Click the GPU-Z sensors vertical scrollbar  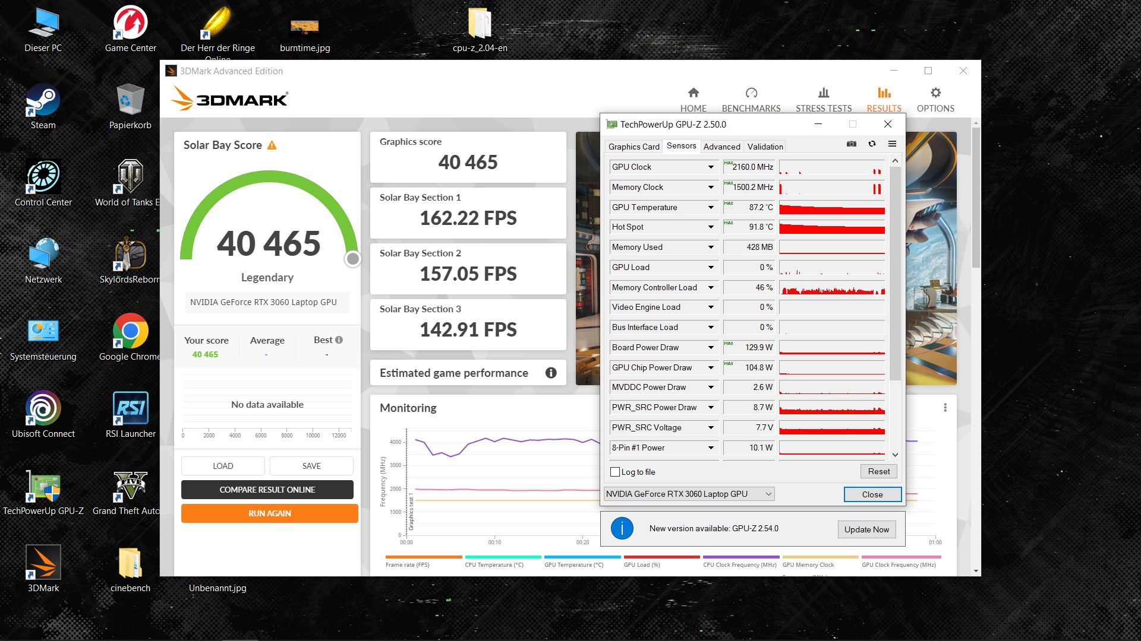point(895,273)
